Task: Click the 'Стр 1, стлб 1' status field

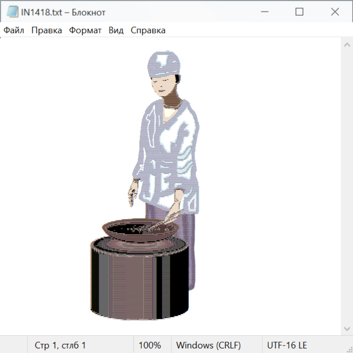Action: pos(60,346)
